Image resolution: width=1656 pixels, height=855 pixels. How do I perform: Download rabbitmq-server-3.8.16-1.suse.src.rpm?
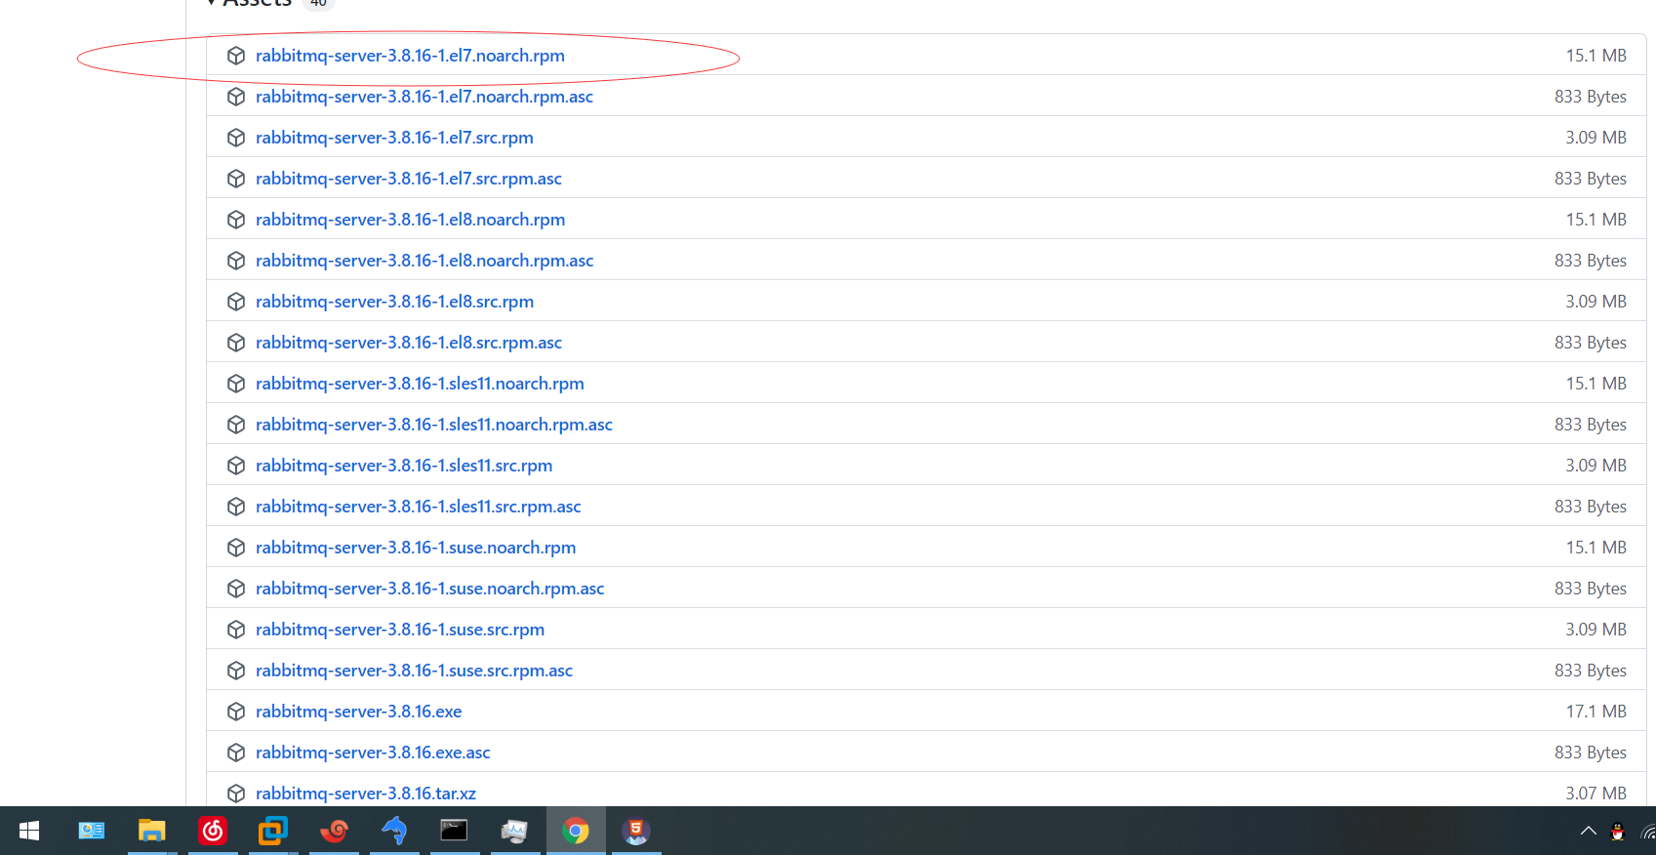400,630
